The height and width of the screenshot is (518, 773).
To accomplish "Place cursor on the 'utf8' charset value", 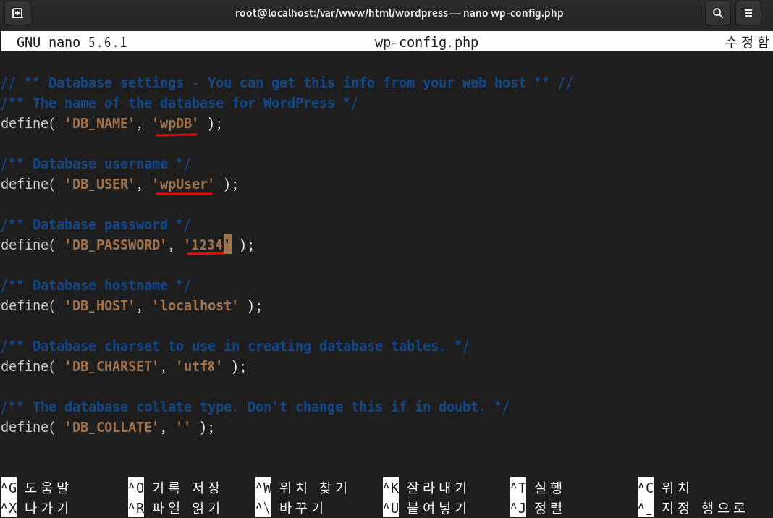I will click(x=199, y=366).
